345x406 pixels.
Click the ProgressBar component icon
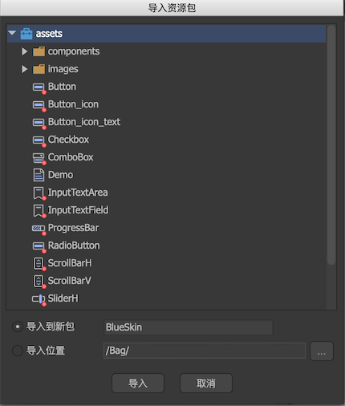click(39, 229)
